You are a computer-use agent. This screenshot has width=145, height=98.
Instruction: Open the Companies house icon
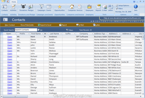pos(72,8)
